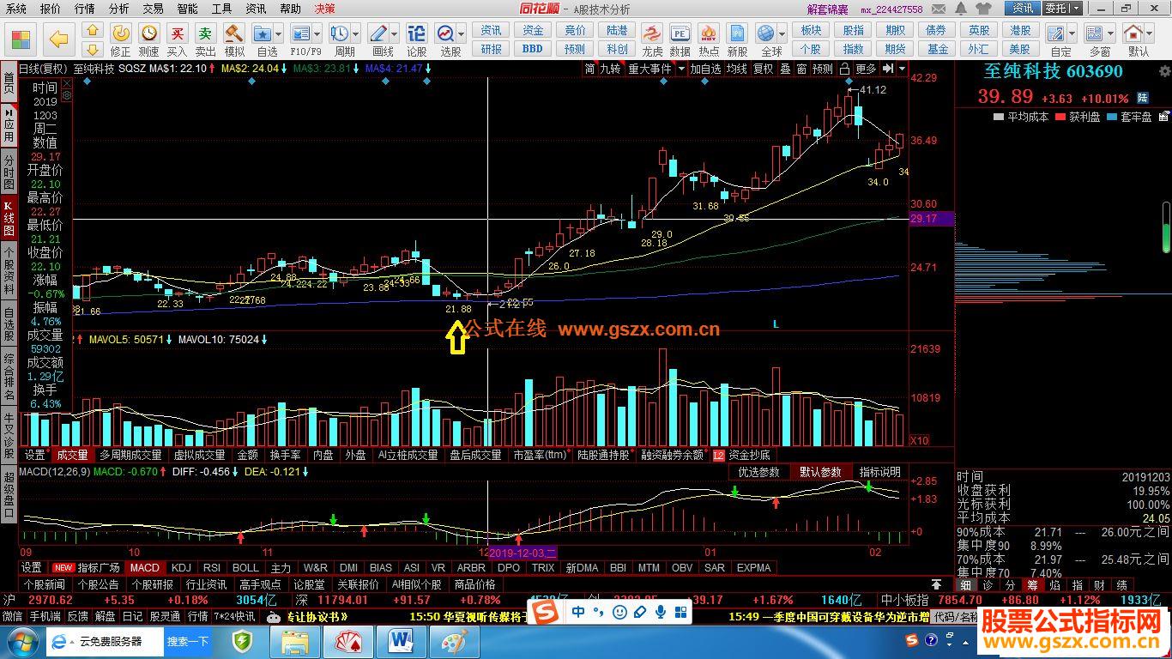Click the lock icon in chart toolbar
Viewport: 1172px width, 659px height.
point(845,69)
